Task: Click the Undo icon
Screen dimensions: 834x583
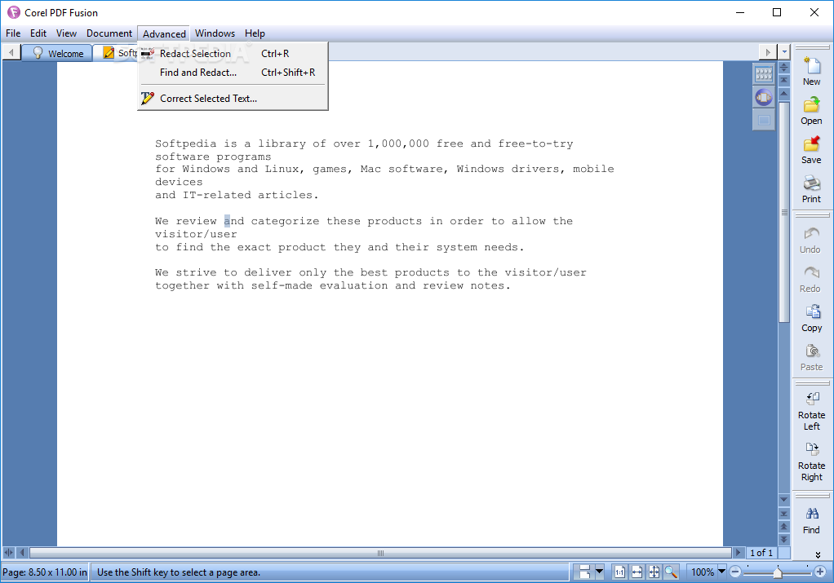Action: click(812, 234)
